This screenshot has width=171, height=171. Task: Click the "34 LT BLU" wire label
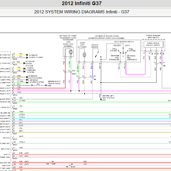click(x=19, y=117)
